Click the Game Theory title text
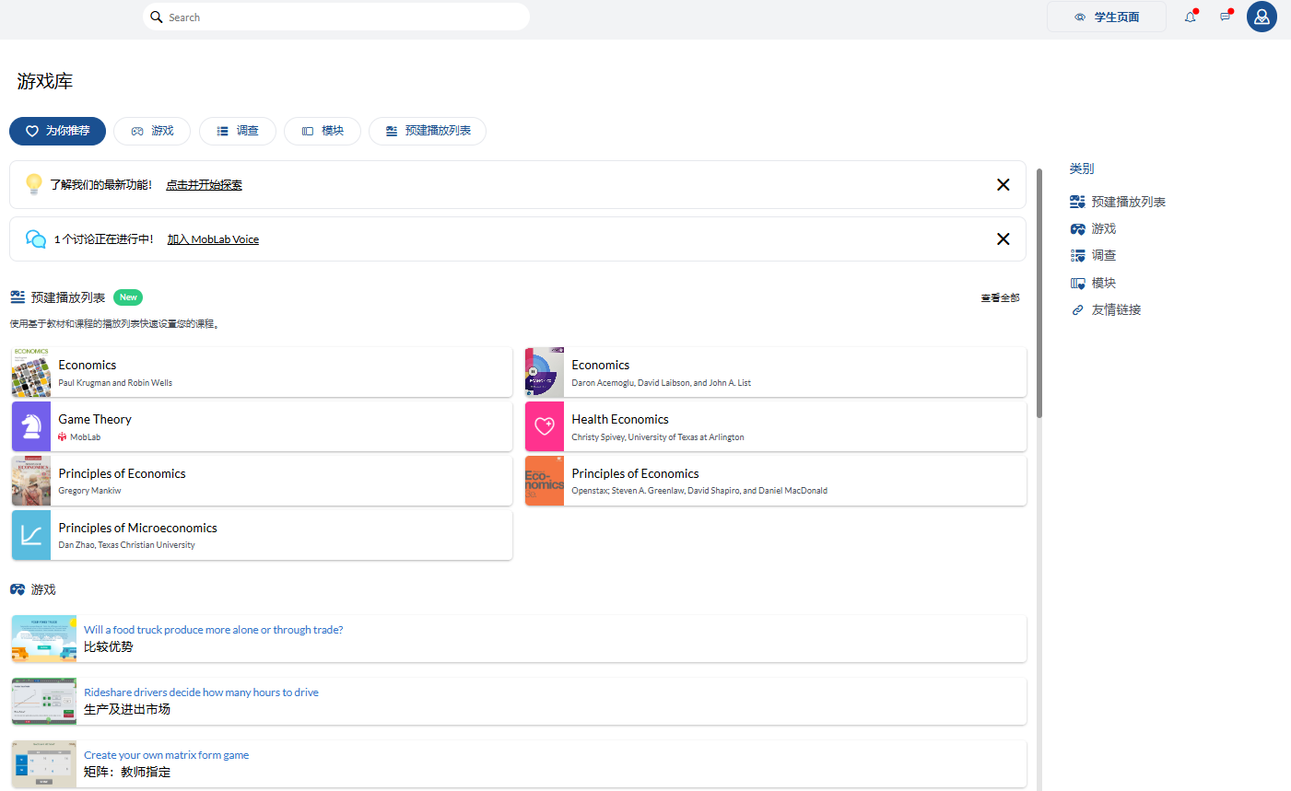 (x=95, y=419)
